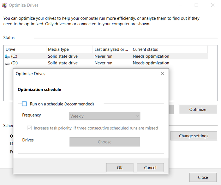Select the D: row Solid state drive cell
221x185 pixels.
[63, 63]
